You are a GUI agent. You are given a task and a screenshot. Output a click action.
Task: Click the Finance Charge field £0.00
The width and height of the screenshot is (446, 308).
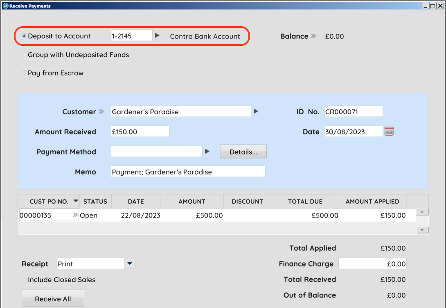pos(372,264)
